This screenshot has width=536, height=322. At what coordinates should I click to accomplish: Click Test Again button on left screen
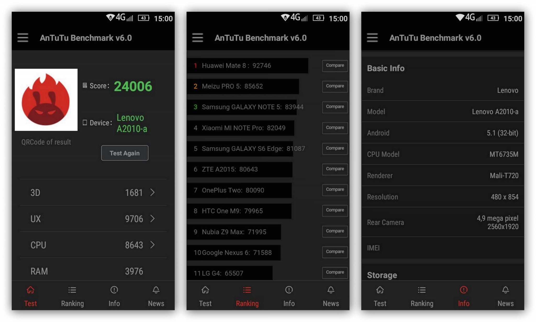coord(124,152)
